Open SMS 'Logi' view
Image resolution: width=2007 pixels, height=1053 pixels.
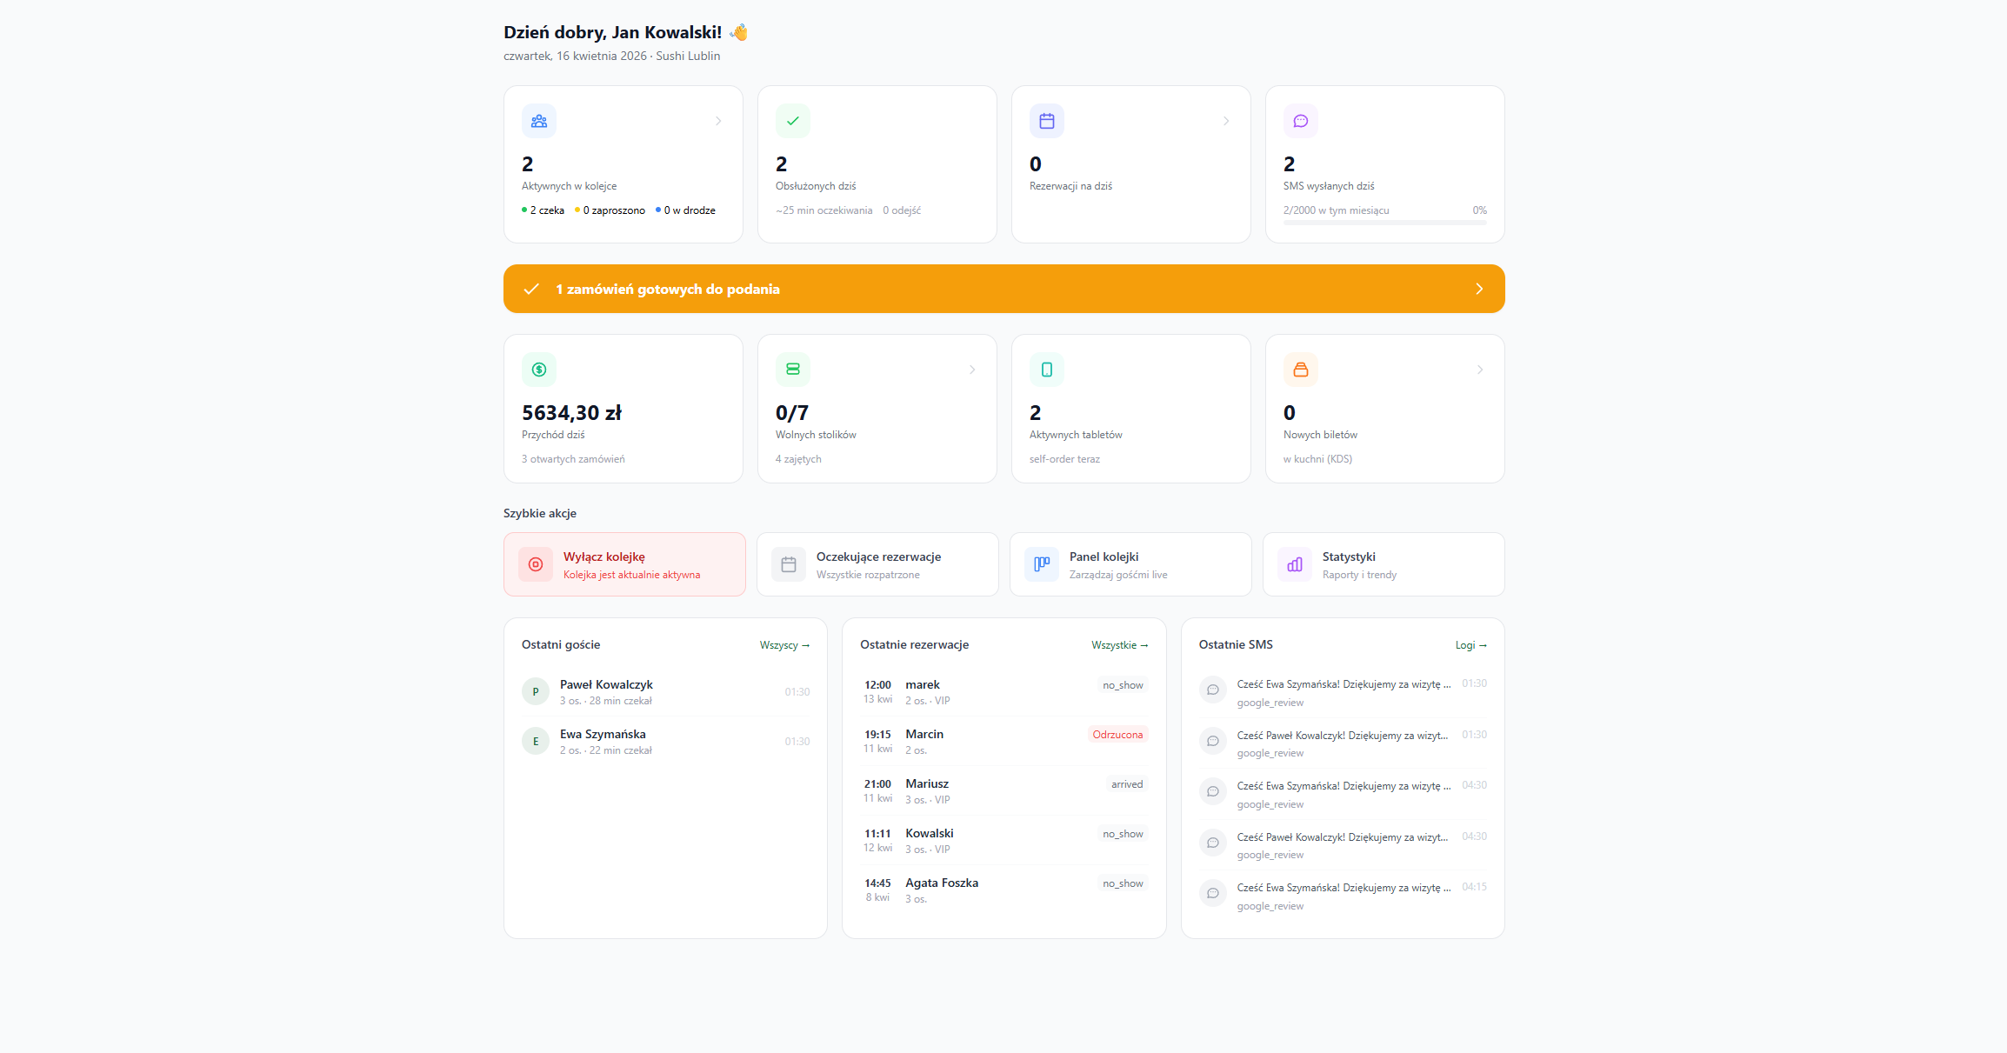1470,644
